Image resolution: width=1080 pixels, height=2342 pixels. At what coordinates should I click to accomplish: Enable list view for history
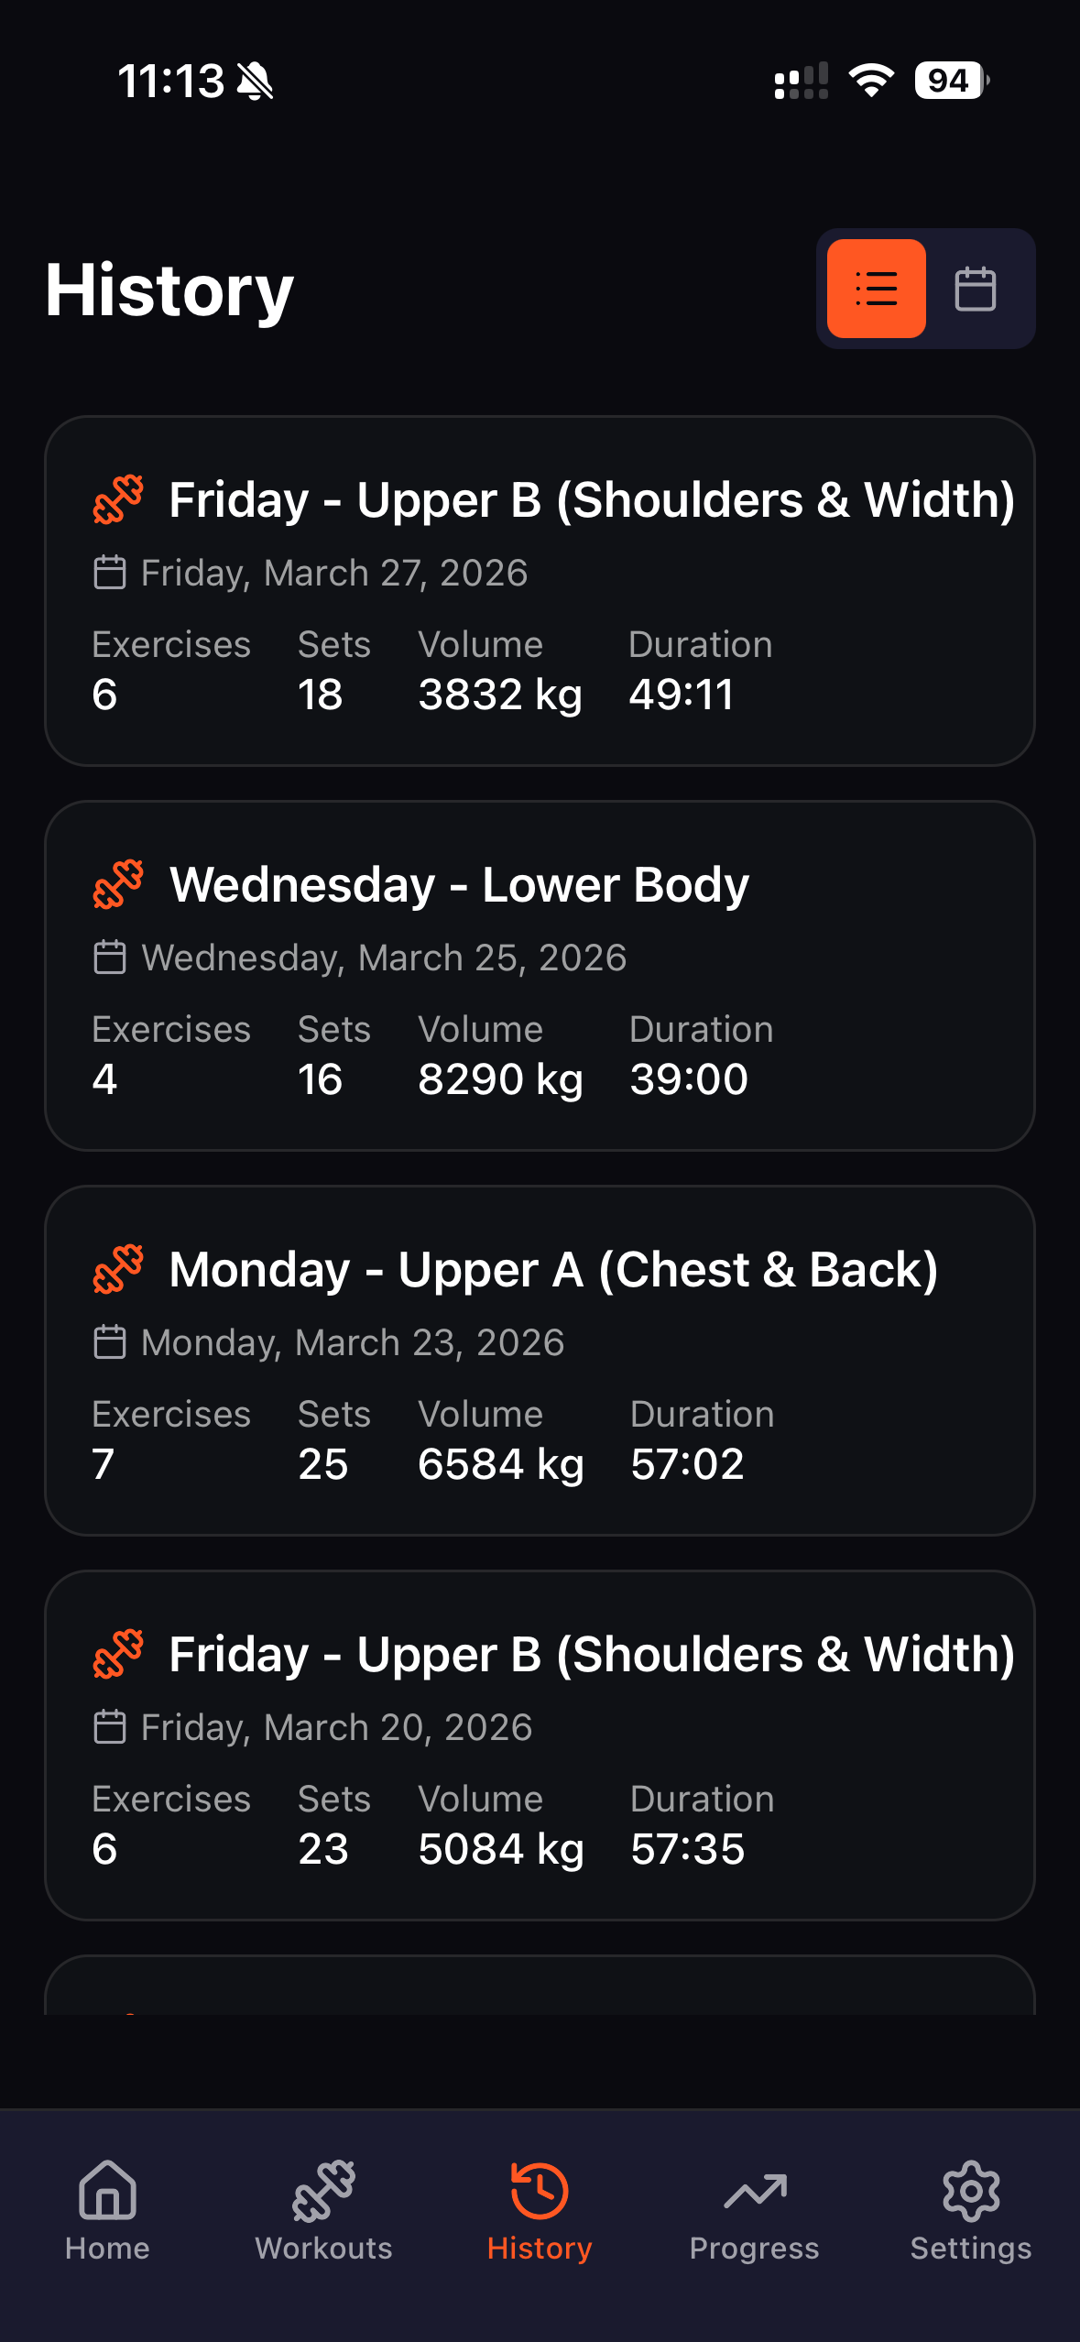(876, 288)
